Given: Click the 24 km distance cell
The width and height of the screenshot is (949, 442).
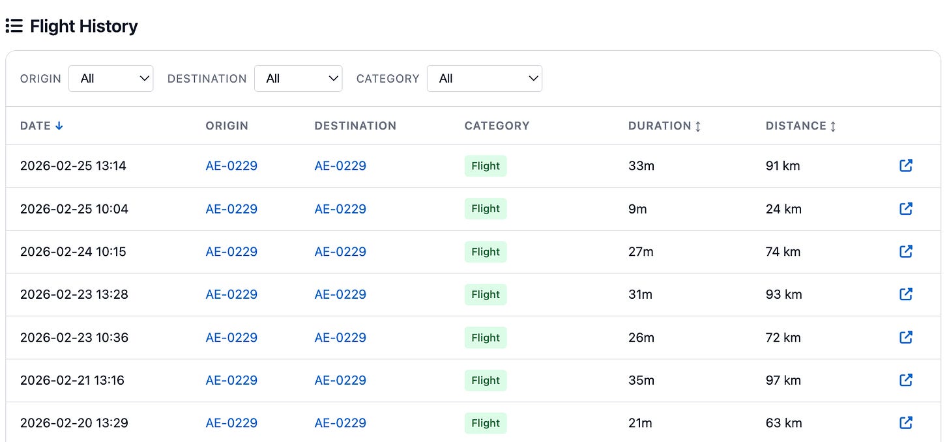Looking at the screenshot, I should [783, 209].
